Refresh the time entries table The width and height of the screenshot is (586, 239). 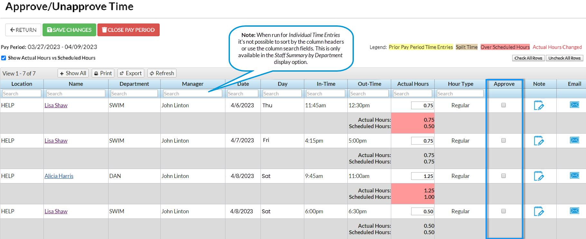point(162,73)
